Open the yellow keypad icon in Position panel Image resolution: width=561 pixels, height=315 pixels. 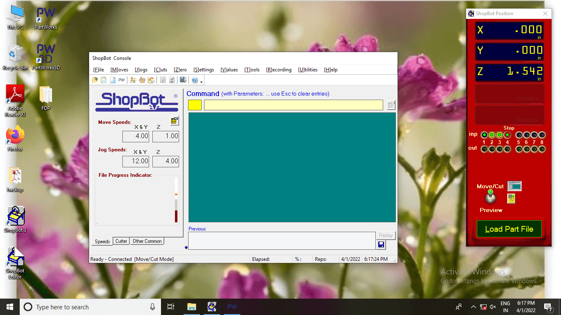pos(511,199)
